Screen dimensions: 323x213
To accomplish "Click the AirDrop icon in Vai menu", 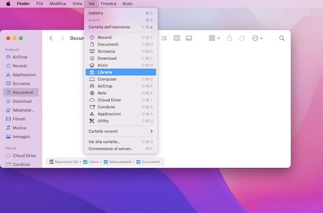I will tap(92, 86).
